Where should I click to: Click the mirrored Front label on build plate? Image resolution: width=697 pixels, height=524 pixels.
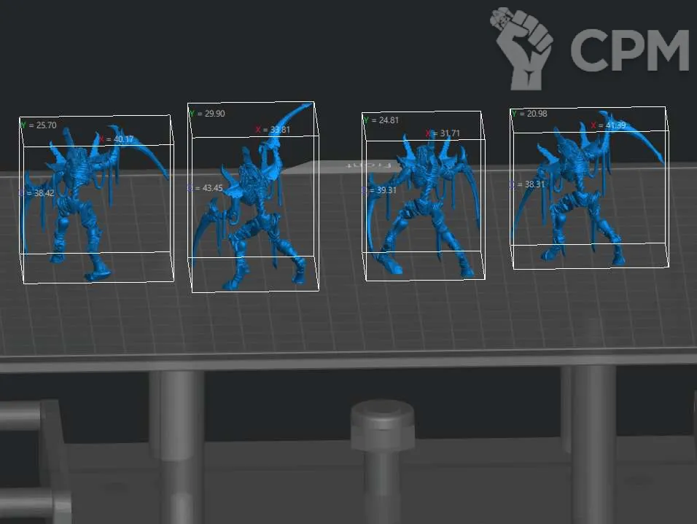coord(369,165)
